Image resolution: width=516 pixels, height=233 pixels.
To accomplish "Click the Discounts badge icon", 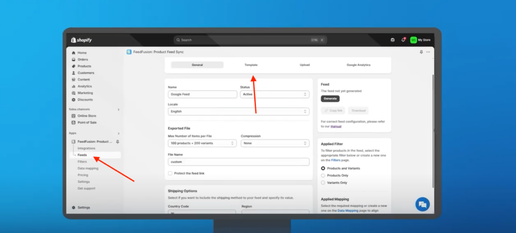I will 74,99.
